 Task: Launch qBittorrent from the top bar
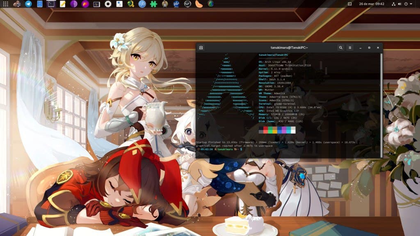pyautogui.click(x=142, y=4)
